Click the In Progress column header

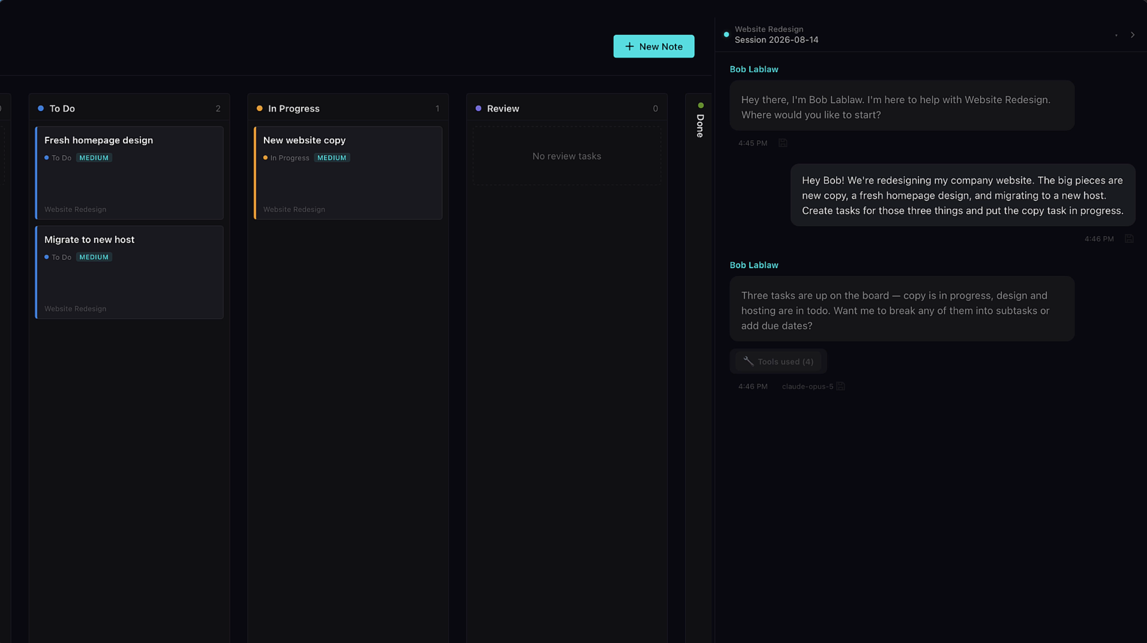[x=348, y=108]
